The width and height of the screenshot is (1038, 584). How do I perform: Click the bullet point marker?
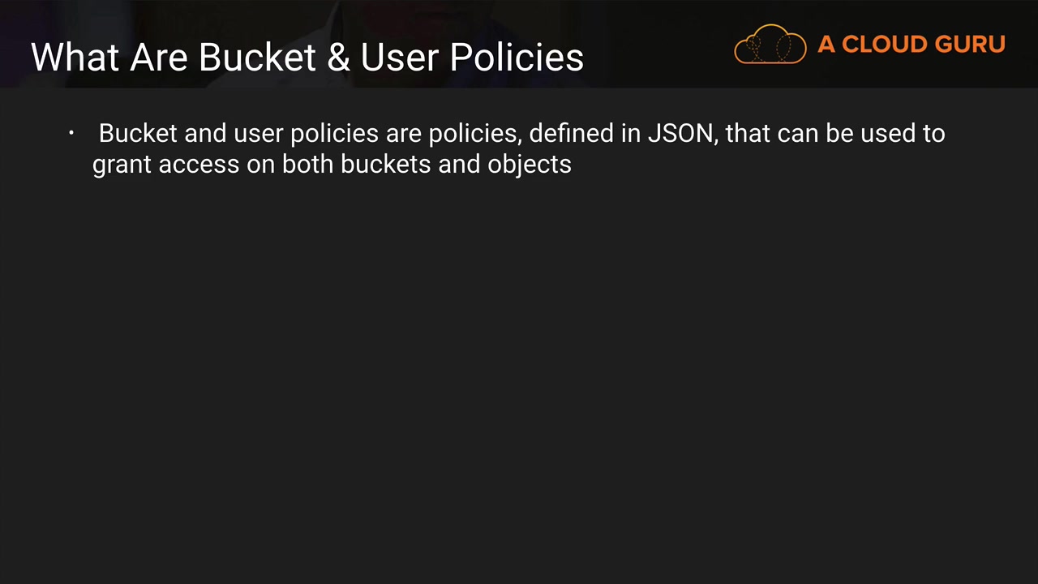click(x=71, y=133)
